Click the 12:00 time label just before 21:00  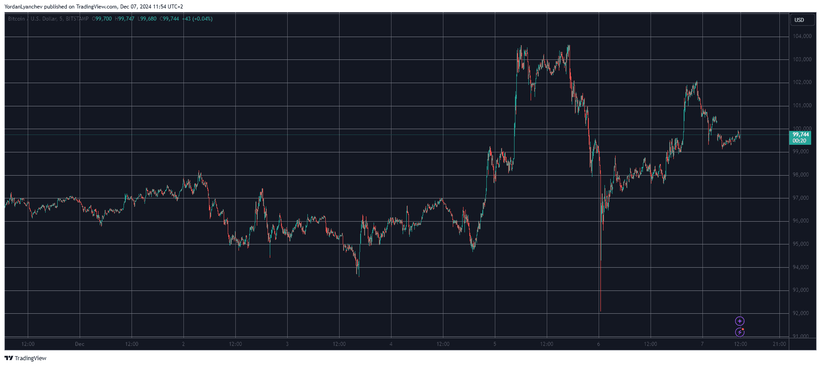click(x=740, y=344)
